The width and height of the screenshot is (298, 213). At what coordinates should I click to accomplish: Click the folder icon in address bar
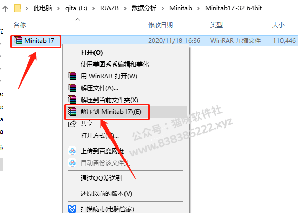coord(18,8)
